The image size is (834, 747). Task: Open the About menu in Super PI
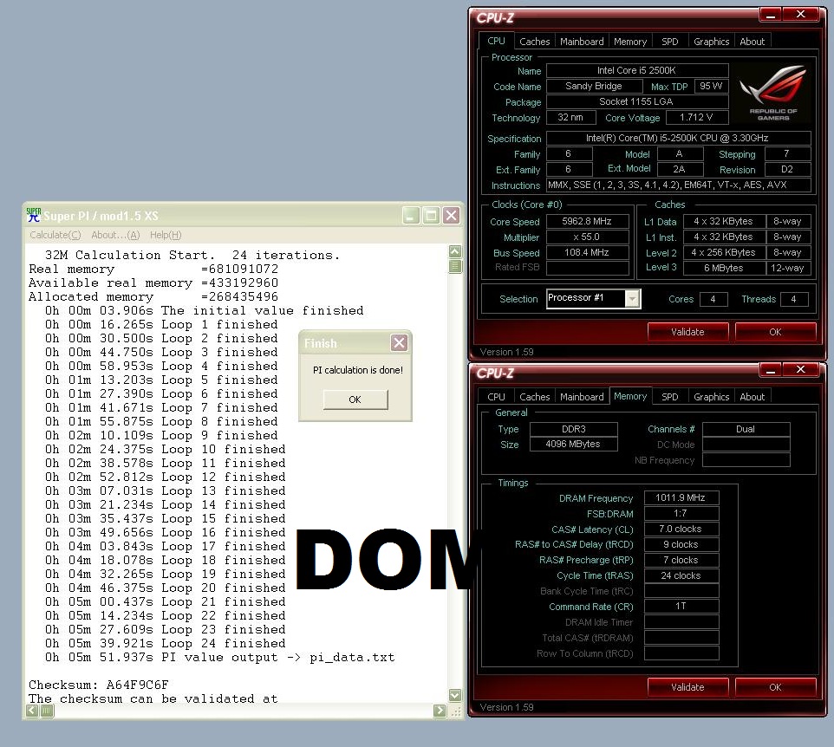114,236
